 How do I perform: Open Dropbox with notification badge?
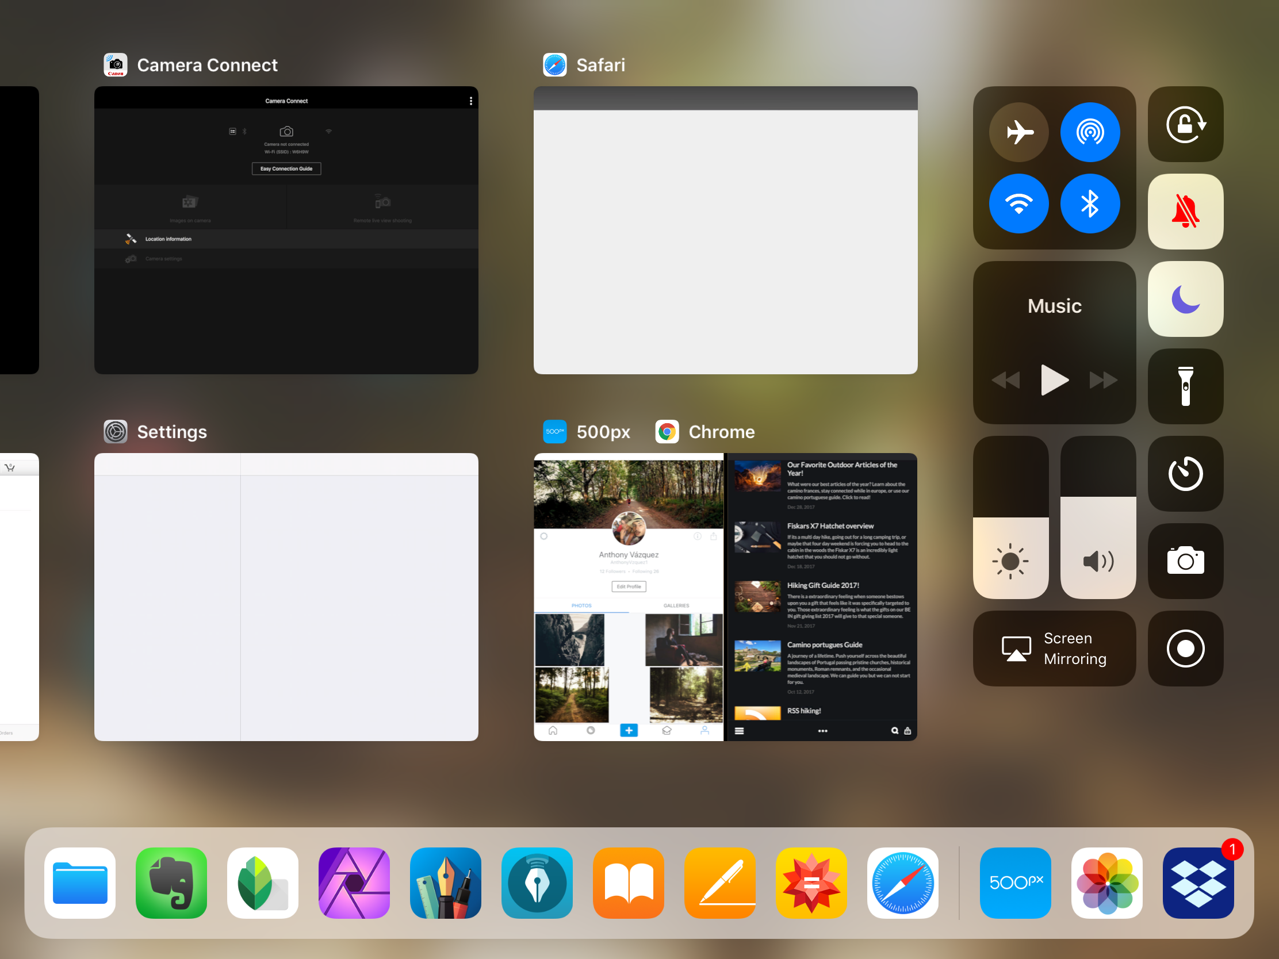pyautogui.click(x=1198, y=883)
